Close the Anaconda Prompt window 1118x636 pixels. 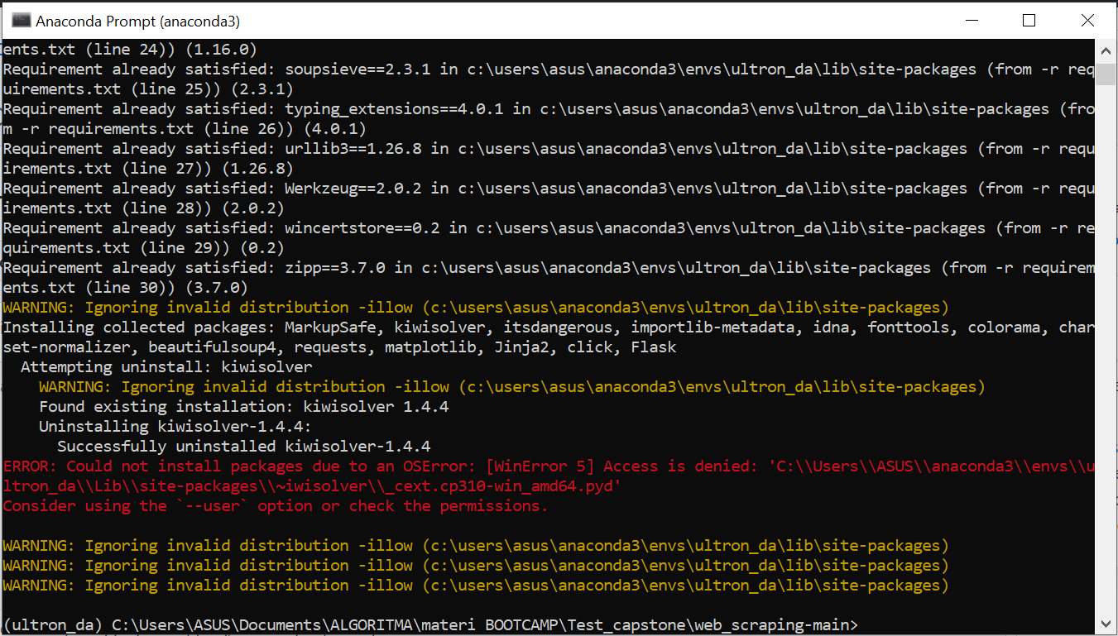1087,20
